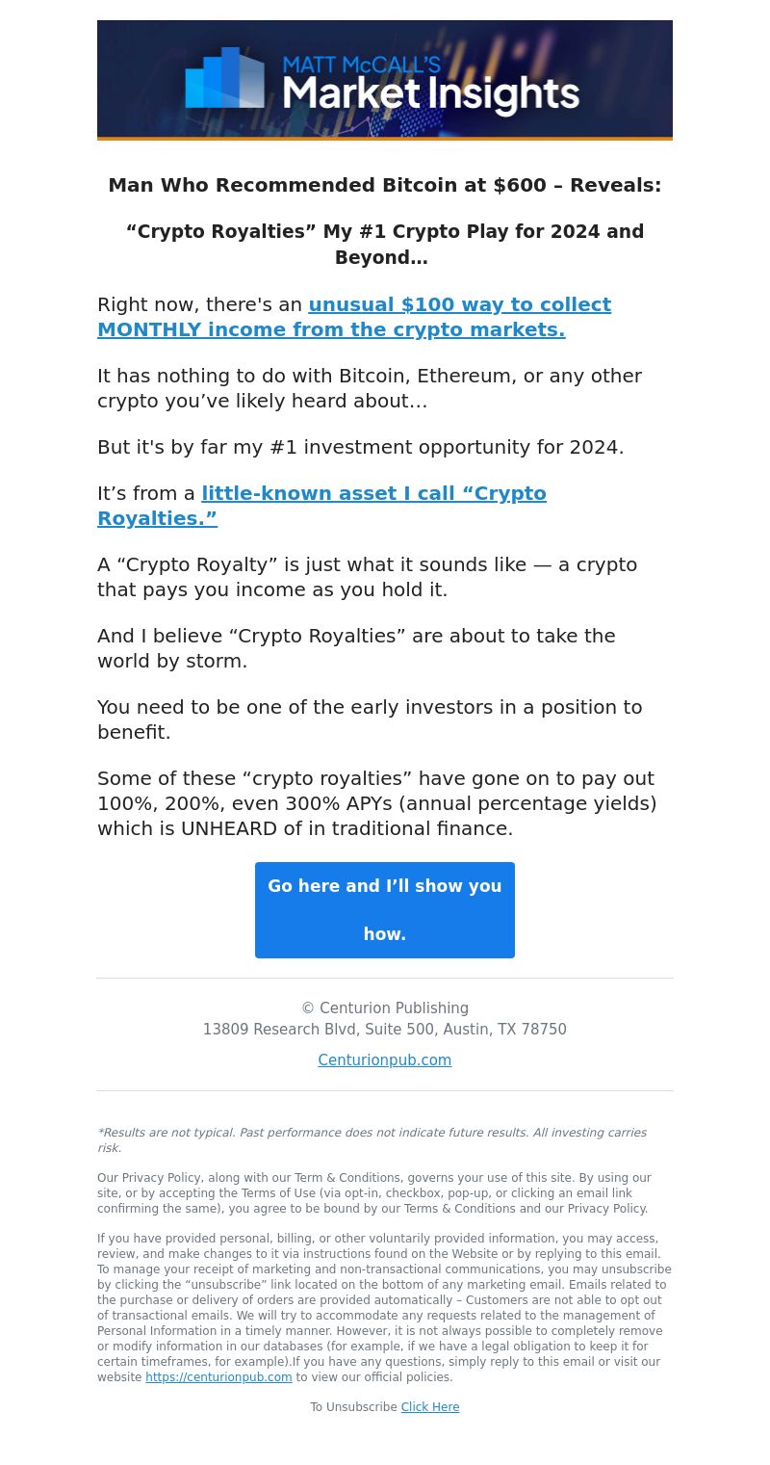The image size is (770, 1465).
Task: Click the "Results are not typical" disclaimer text
Action: tap(372, 1140)
